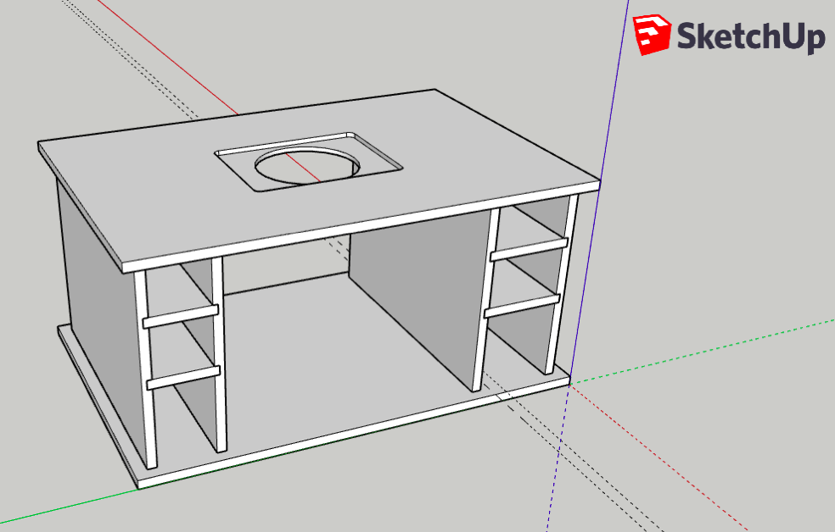Click the center vertical divider panel
The width and height of the screenshot is (835, 532).
[x=416, y=296]
